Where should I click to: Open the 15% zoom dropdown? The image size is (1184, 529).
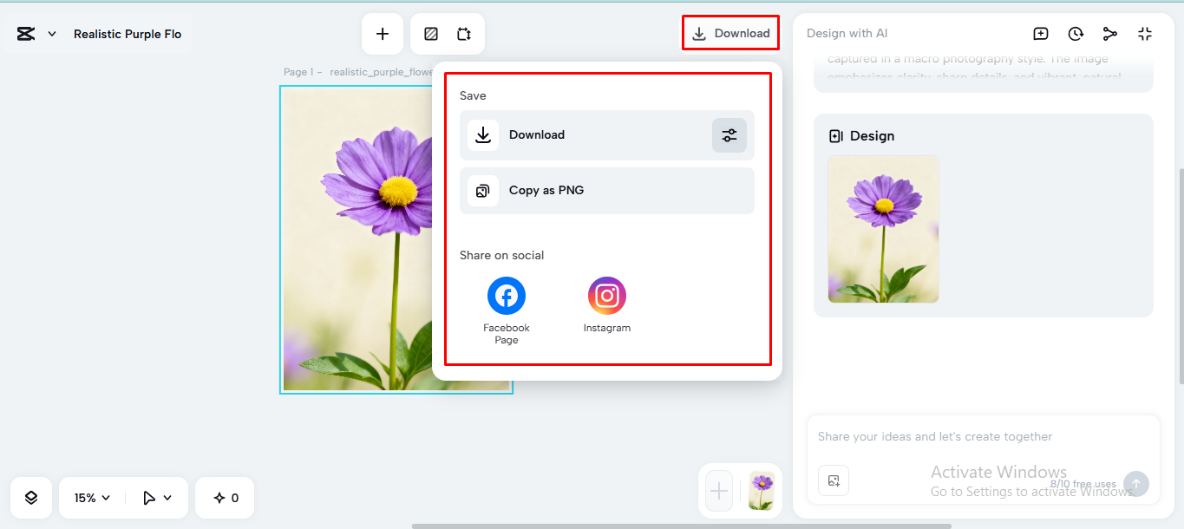coord(92,498)
